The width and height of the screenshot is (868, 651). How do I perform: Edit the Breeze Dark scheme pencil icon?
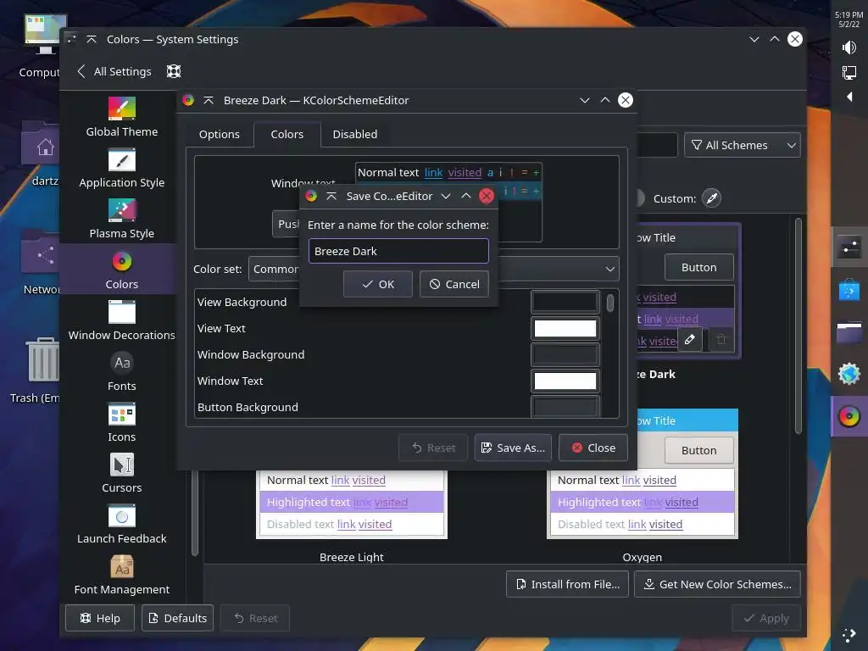coord(690,339)
